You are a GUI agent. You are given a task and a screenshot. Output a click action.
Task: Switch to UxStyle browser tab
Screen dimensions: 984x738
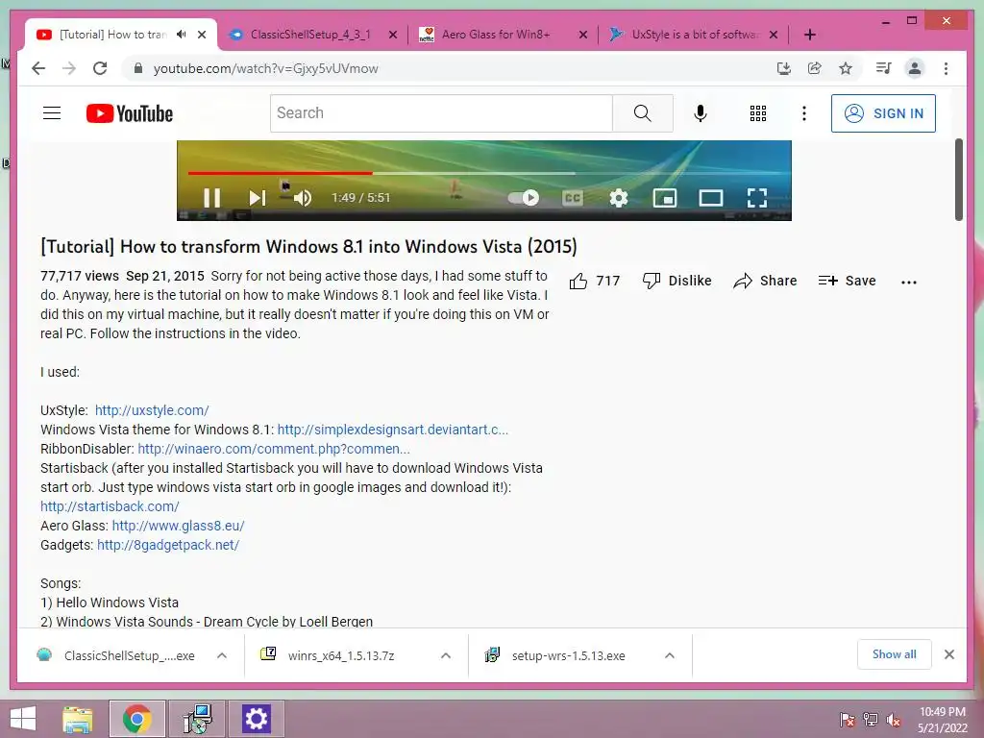(694, 35)
